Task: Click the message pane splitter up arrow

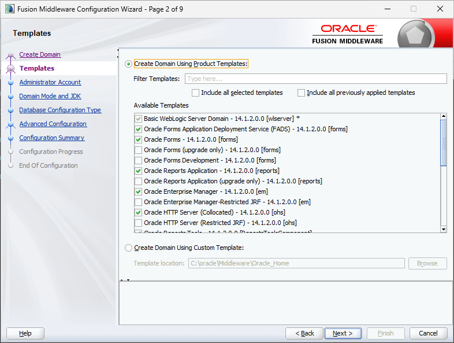Action: [x=122, y=280]
